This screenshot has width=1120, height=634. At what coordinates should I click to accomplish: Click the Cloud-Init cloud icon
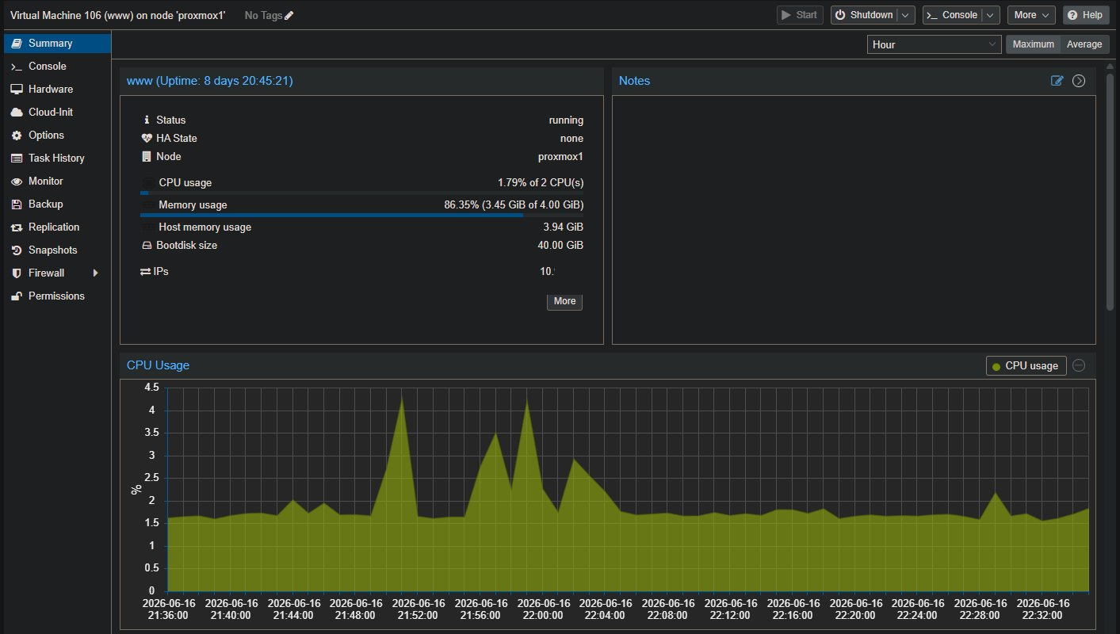coord(17,113)
